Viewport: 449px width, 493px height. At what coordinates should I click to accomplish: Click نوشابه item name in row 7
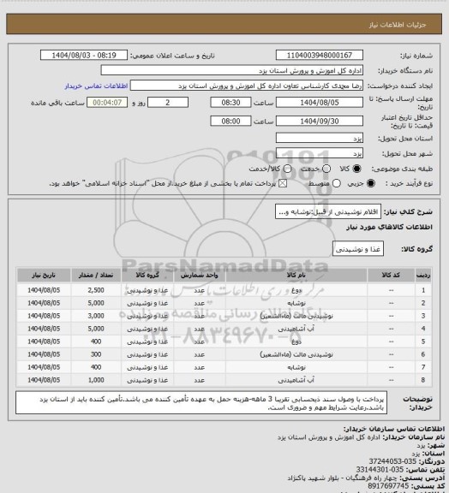pyautogui.click(x=296, y=367)
